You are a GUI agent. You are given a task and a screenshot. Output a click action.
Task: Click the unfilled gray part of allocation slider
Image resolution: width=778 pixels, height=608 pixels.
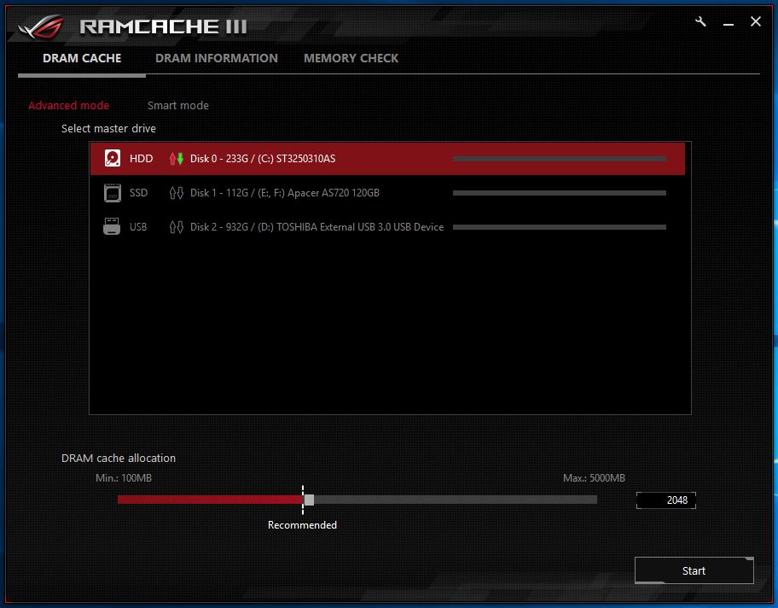[x=456, y=500]
